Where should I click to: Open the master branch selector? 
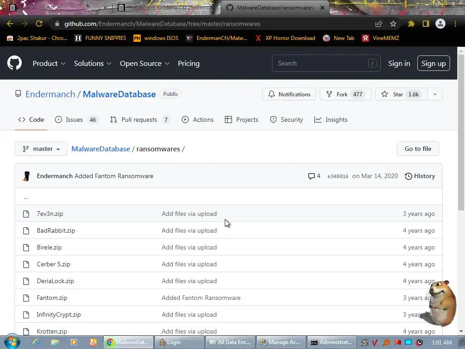41,149
